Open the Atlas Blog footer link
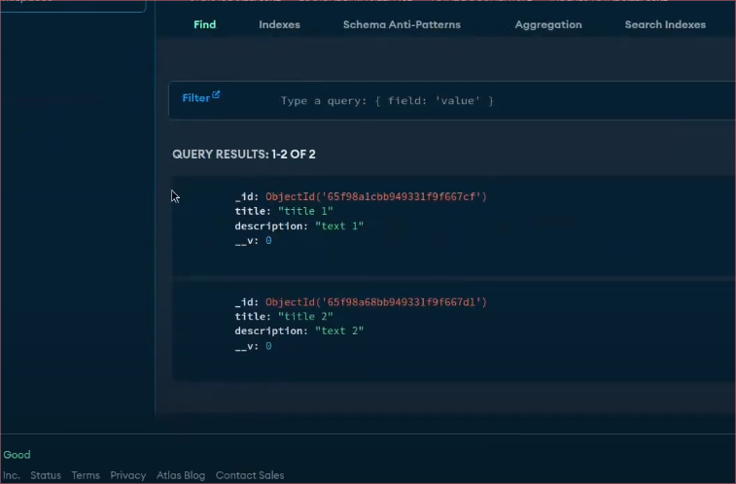Screen dimensions: 736x484 coord(181,475)
